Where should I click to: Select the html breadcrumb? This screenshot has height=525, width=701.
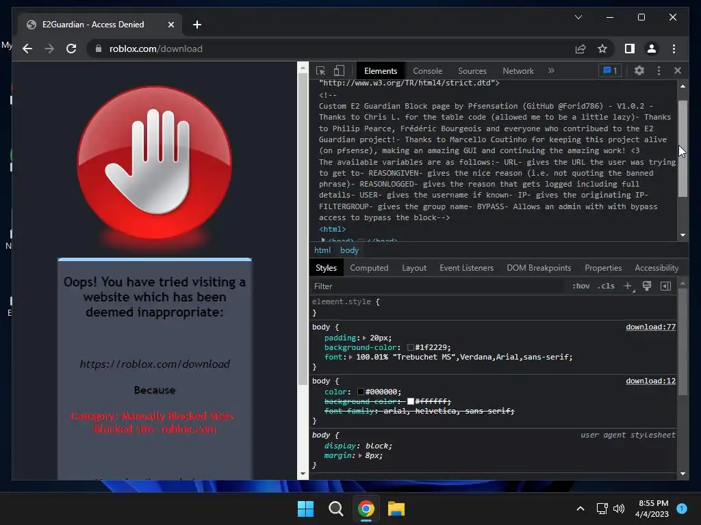(322, 250)
